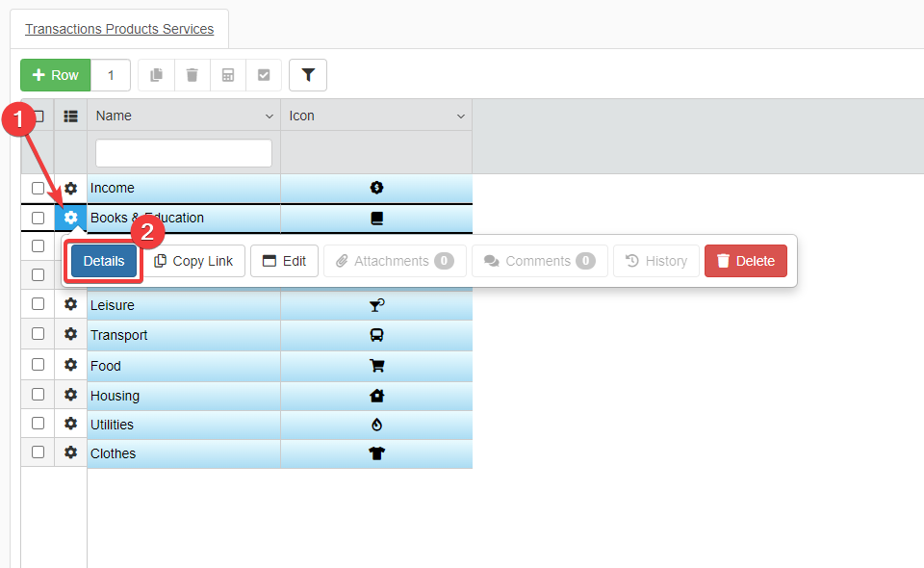This screenshot has width=924, height=568.
Task: Open the Transactions Products Services tab
Action: 119,29
